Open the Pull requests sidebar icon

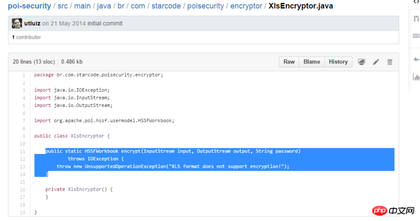click(416, 19)
